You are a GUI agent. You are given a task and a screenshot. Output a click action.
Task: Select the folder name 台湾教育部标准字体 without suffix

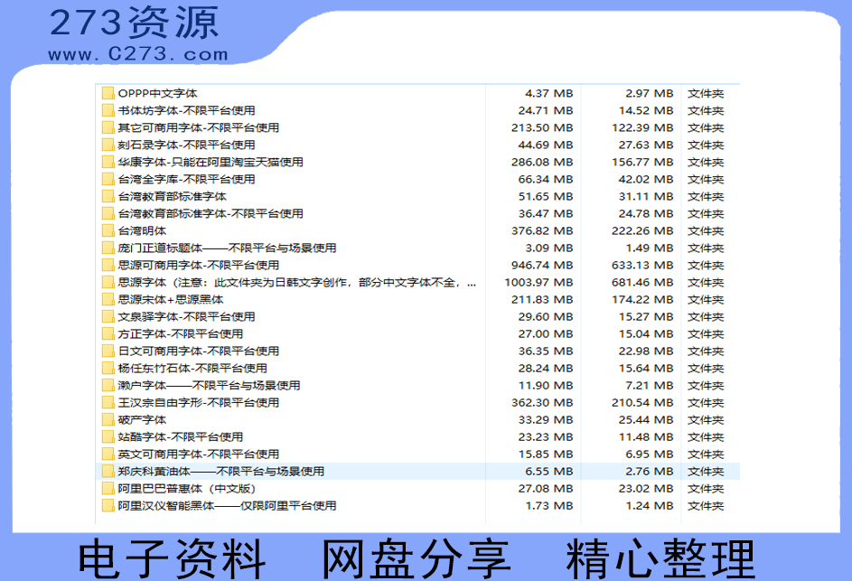[x=173, y=196]
